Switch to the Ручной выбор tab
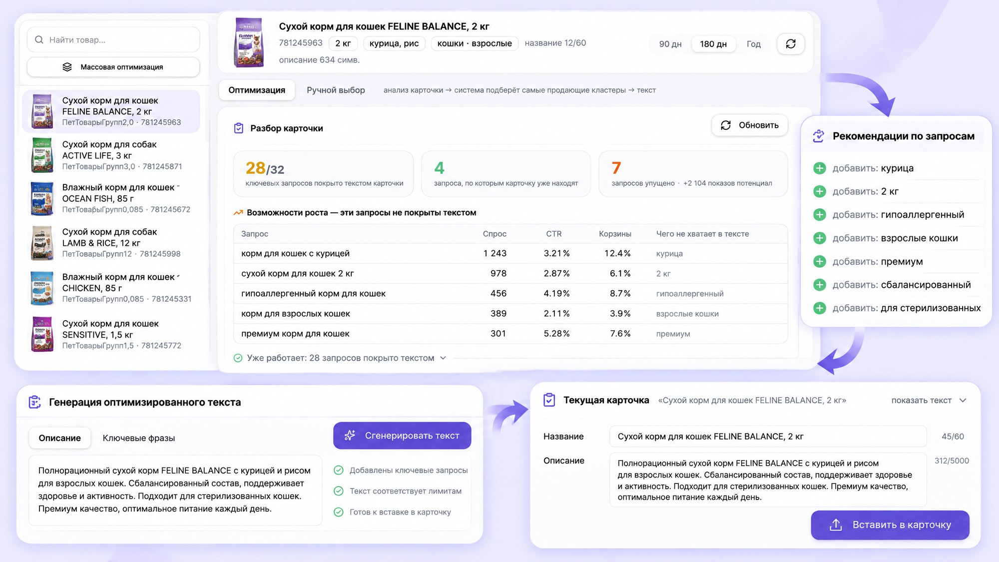The width and height of the screenshot is (999, 562). coord(336,90)
